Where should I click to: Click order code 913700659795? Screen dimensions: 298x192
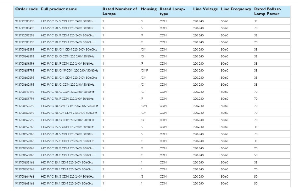pos(25,71)
